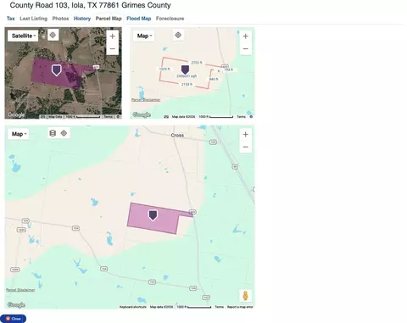
Task: Click the layers icon on flood map
Action: point(53,133)
